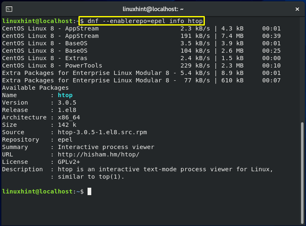Image resolution: width=306 pixels, height=226 pixels.
Task: Click the EPEL Modular row showing 8.9 kB
Action: 141,73
